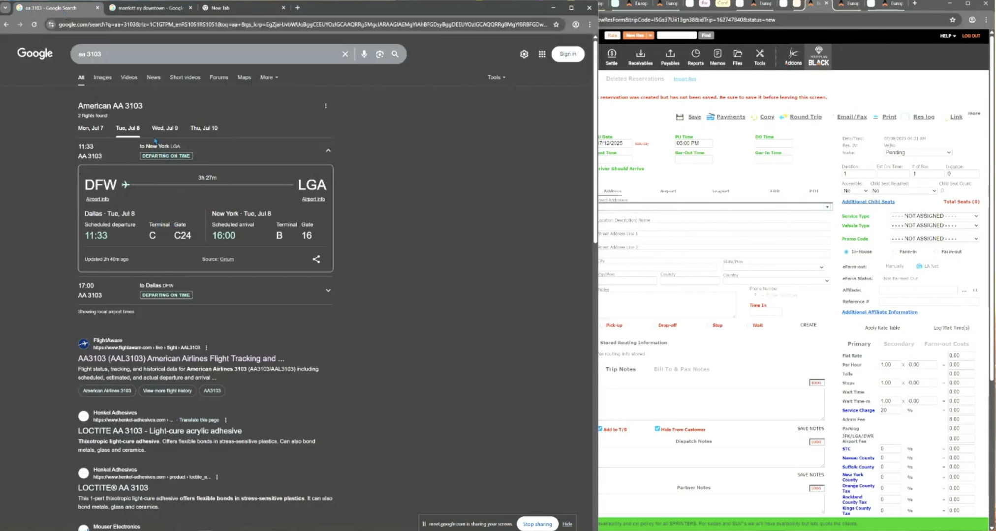996x531 pixels.
Task: Save the reservation using the disk icon
Action: (x=680, y=117)
